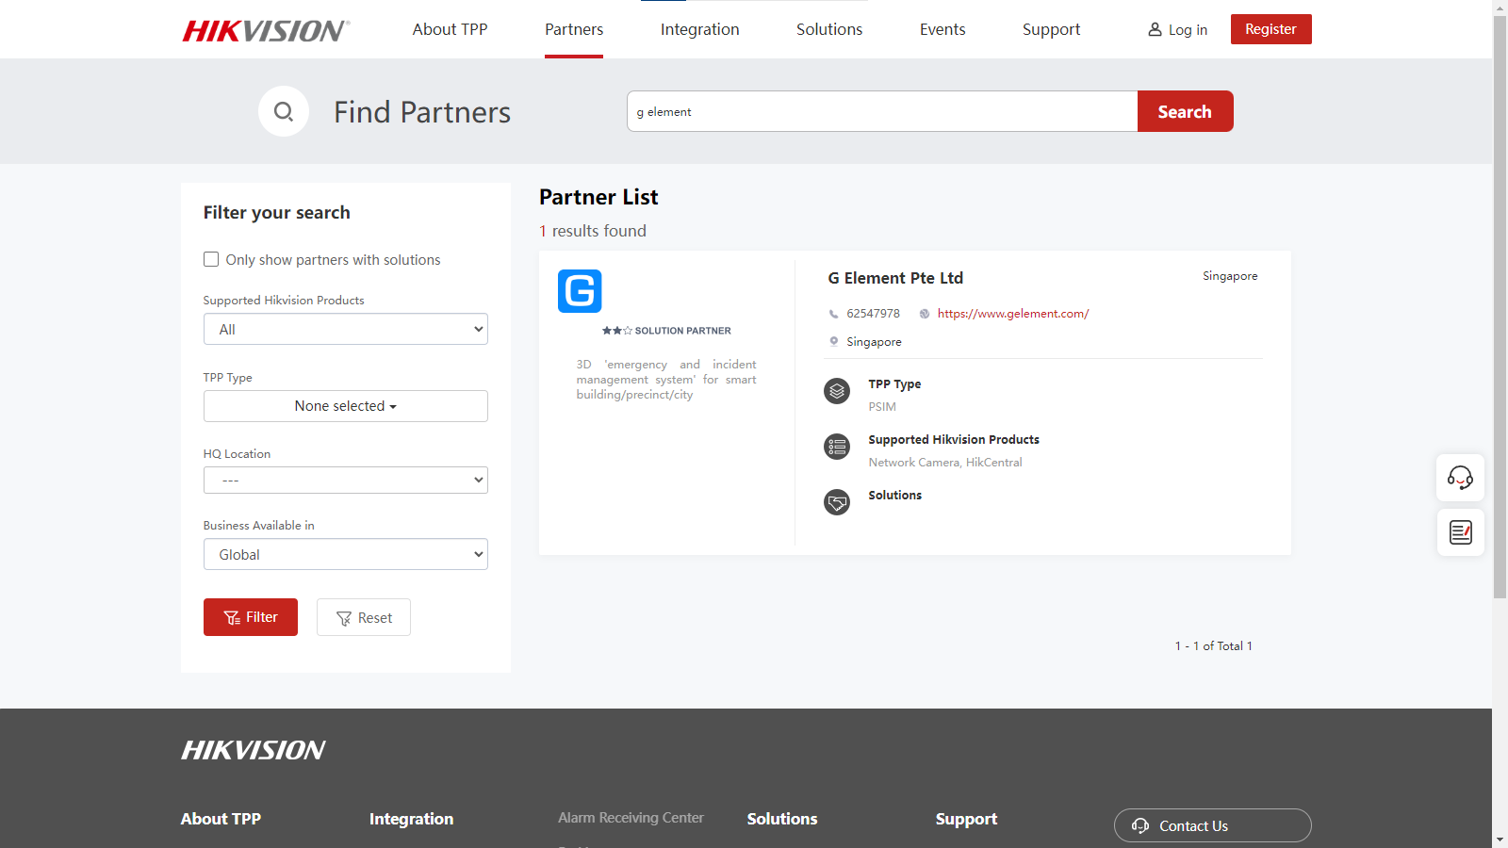Image resolution: width=1508 pixels, height=848 pixels.
Task: Click 'Network Camera, HikCentral' text
Action: coord(945,463)
